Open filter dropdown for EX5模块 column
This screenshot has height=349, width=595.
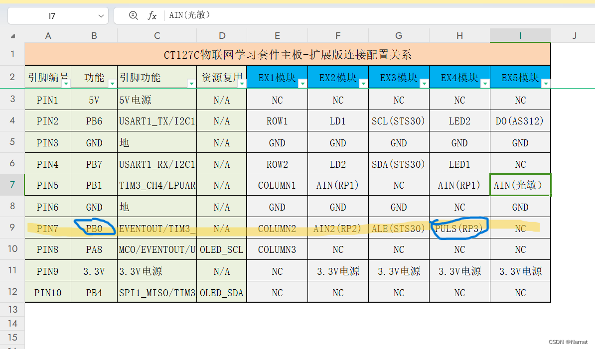click(x=546, y=84)
